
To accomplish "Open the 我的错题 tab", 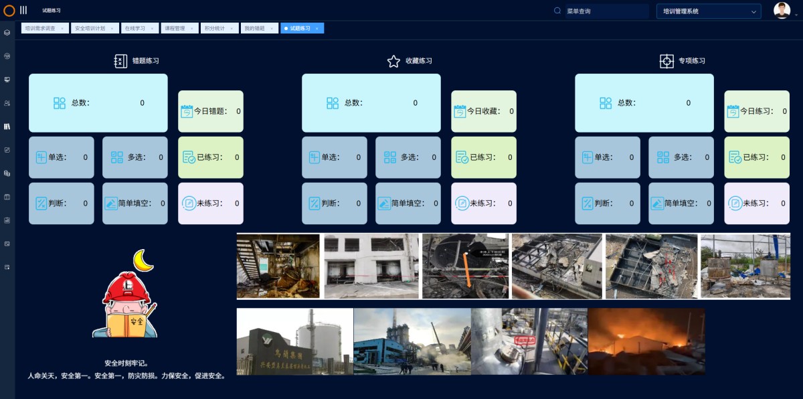I will pos(253,28).
